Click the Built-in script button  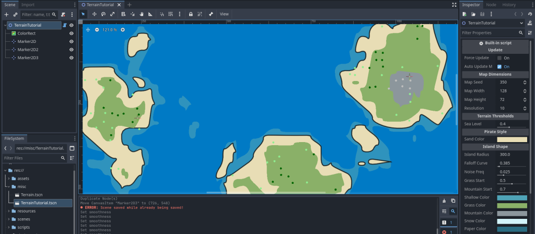pyautogui.click(x=495, y=43)
